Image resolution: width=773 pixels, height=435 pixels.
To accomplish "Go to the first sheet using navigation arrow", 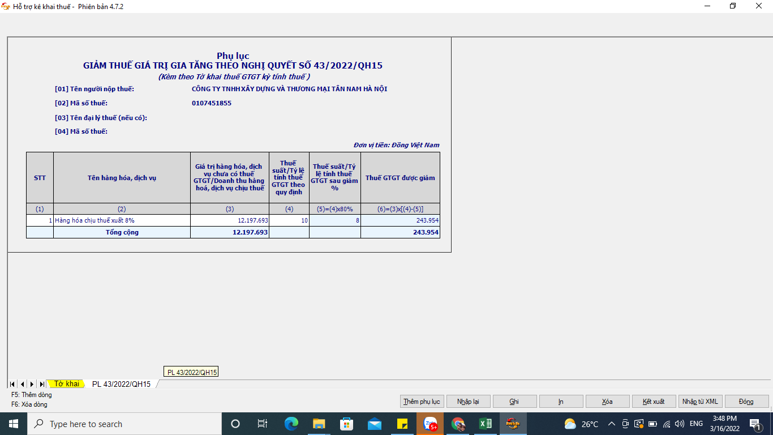I will (x=12, y=384).
